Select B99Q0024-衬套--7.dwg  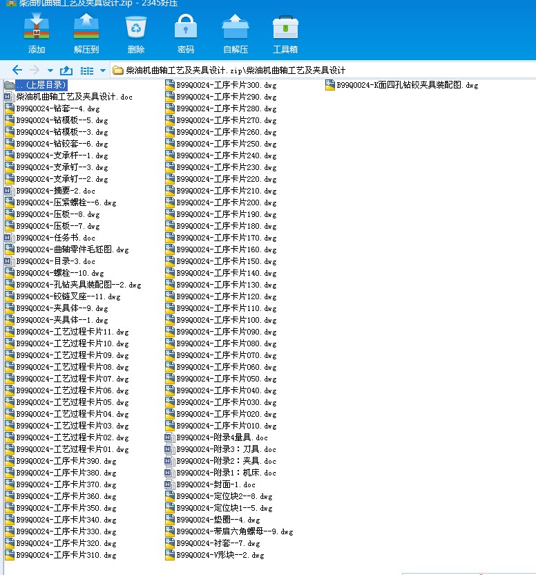click(x=212, y=543)
